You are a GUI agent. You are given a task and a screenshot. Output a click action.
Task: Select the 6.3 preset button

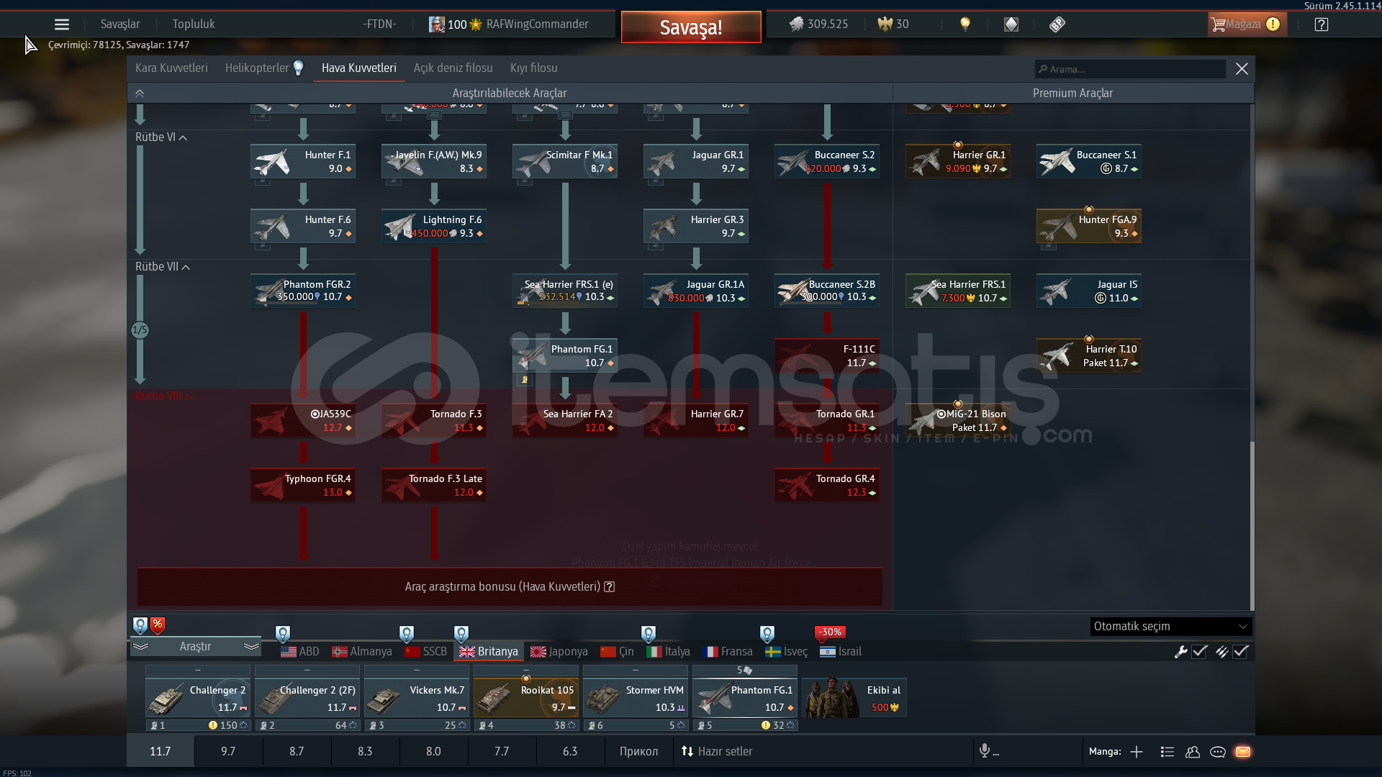[x=570, y=752]
